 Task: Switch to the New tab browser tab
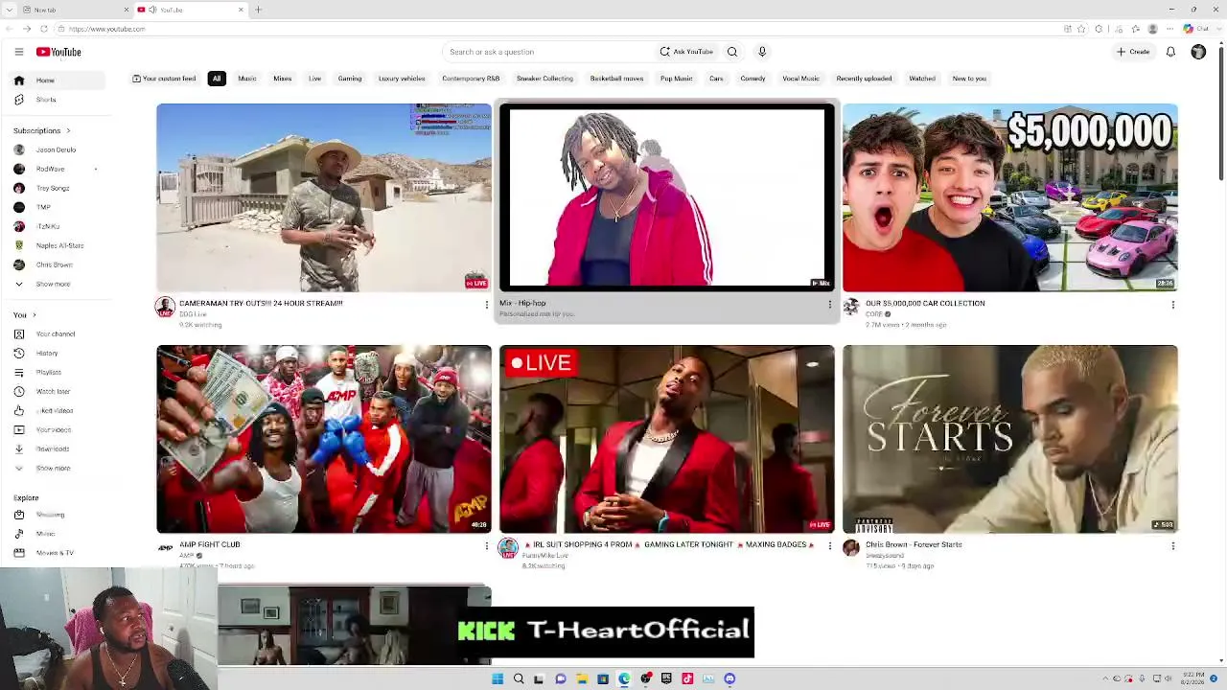coord(73,10)
